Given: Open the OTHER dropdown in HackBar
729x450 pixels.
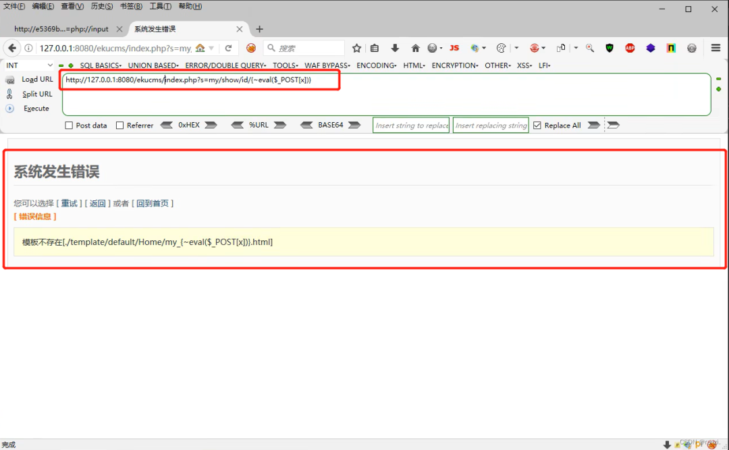Looking at the screenshot, I should coord(498,65).
